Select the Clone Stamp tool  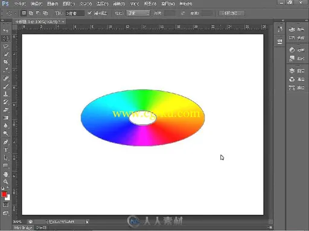pyautogui.click(x=5, y=94)
